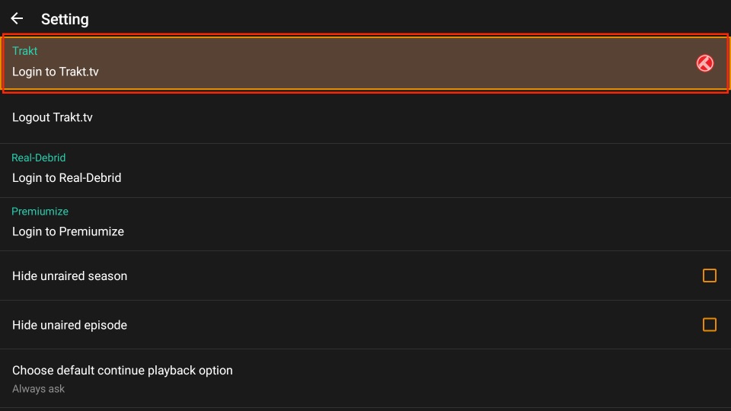Screen dimensions: 731x411
Task: Tick the Hide unraired season checkbox
Action: [709, 276]
